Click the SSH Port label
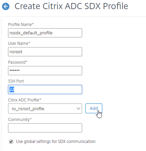 [x=16, y=81]
